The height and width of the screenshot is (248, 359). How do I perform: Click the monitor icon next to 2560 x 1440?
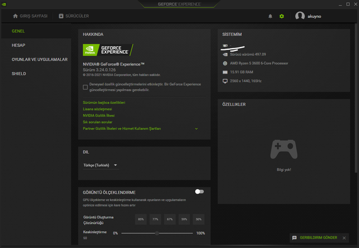click(x=225, y=81)
